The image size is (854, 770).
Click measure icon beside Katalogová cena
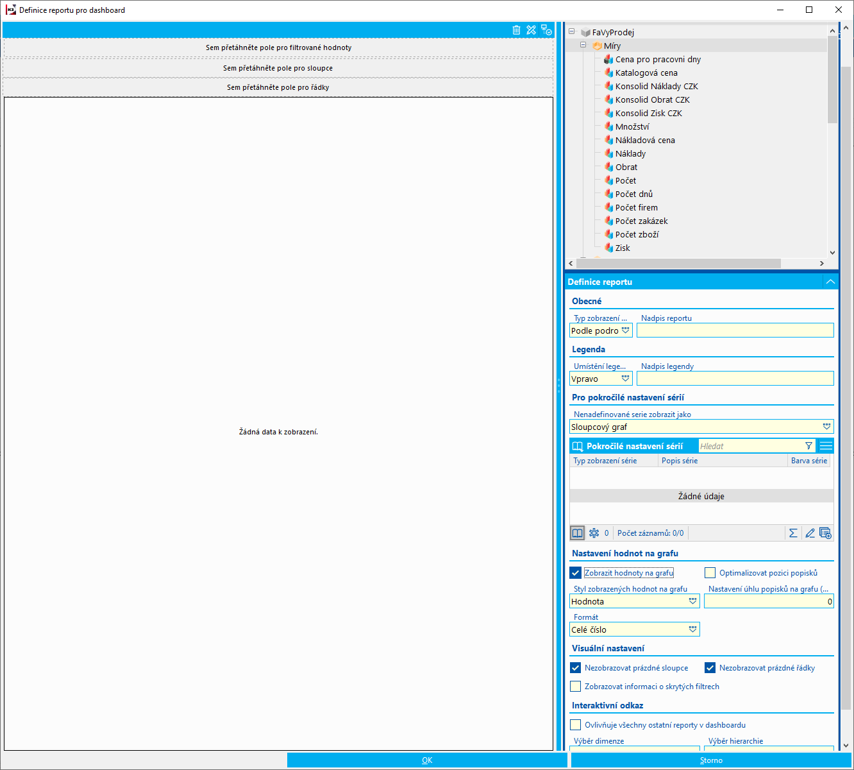click(608, 73)
